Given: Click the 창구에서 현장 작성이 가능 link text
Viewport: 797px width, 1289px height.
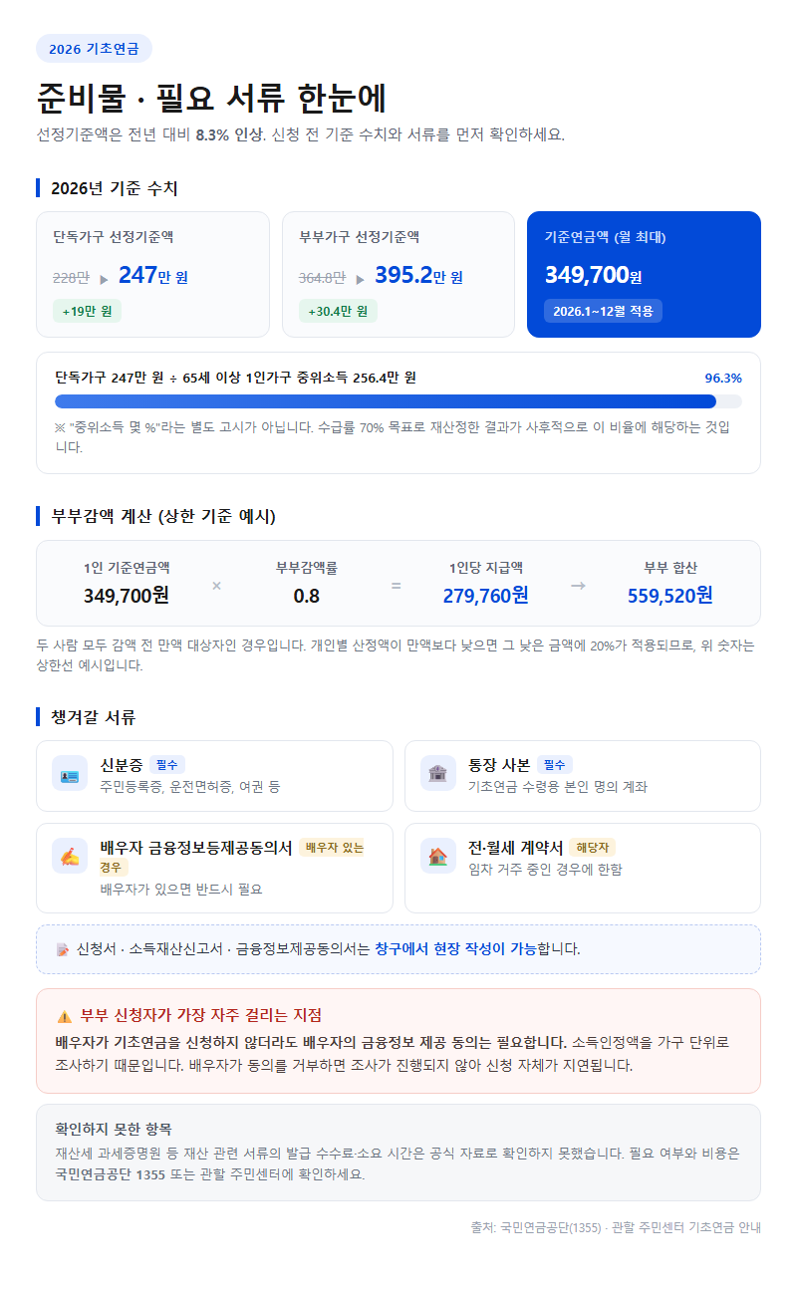Looking at the screenshot, I should coord(455,948).
